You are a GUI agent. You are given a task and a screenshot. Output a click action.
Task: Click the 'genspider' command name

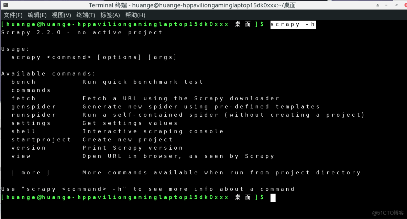[x=33, y=107]
